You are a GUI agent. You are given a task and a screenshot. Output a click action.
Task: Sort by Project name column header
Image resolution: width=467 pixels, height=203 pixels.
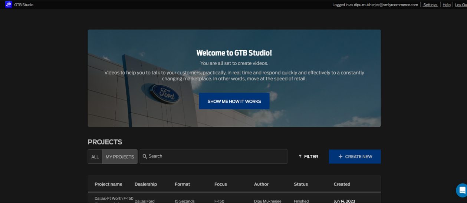point(108,184)
